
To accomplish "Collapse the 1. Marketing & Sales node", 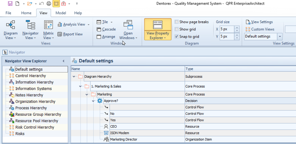I will 81,86.
